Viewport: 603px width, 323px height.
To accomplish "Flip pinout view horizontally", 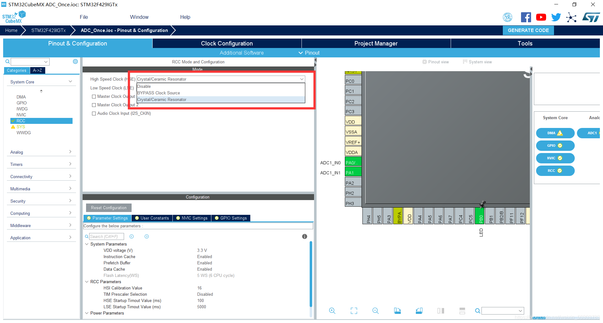I will [x=441, y=311].
